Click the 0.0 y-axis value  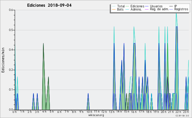click(x=11, y=110)
